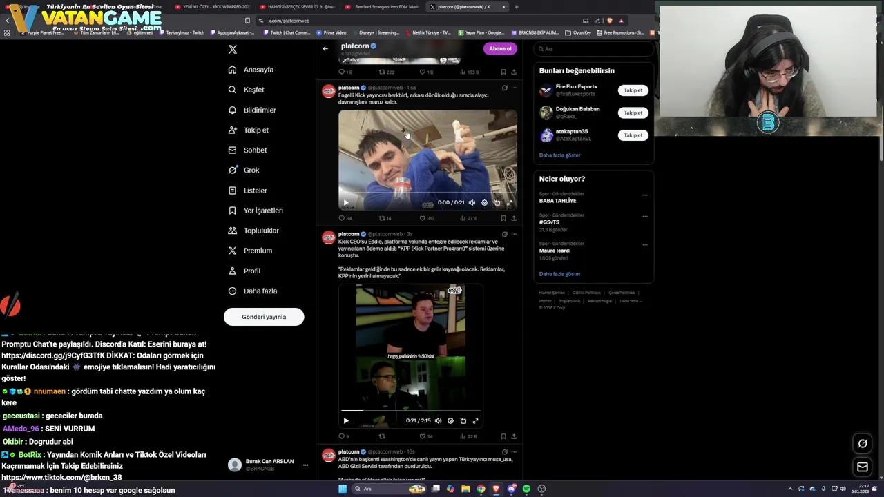This screenshot has width=884, height=497.
Task: Bookmark the berkbir1 post
Action: [503, 218]
